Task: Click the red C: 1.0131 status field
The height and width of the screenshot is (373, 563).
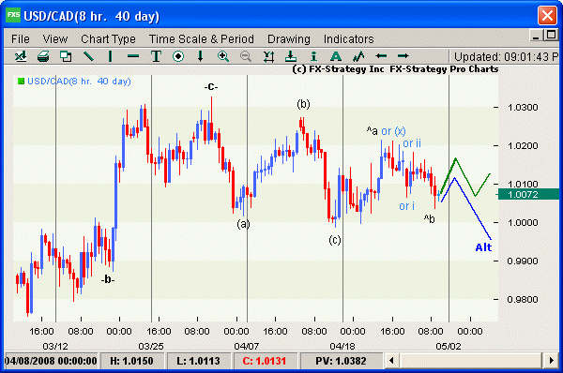Action: pyautogui.click(x=265, y=361)
